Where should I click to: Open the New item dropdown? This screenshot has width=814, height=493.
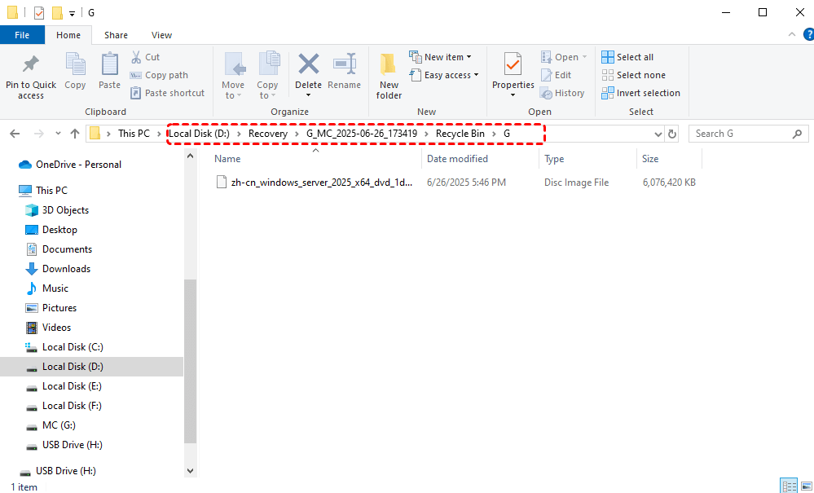(440, 57)
